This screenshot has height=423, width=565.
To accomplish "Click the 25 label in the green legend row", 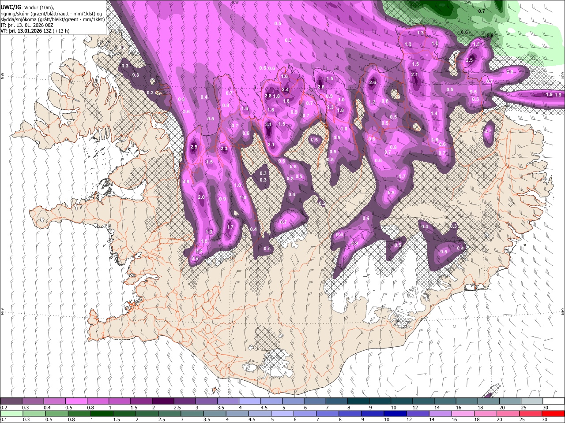I will [x=522, y=420].
